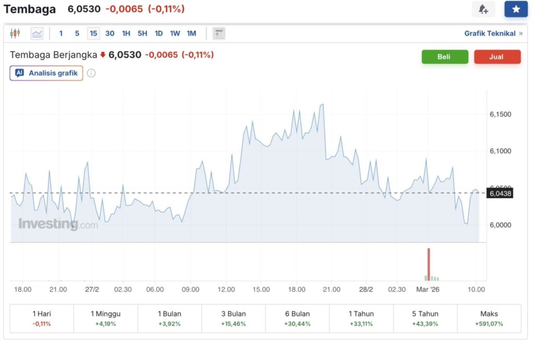Switch to the area chart icon

(x=37, y=33)
